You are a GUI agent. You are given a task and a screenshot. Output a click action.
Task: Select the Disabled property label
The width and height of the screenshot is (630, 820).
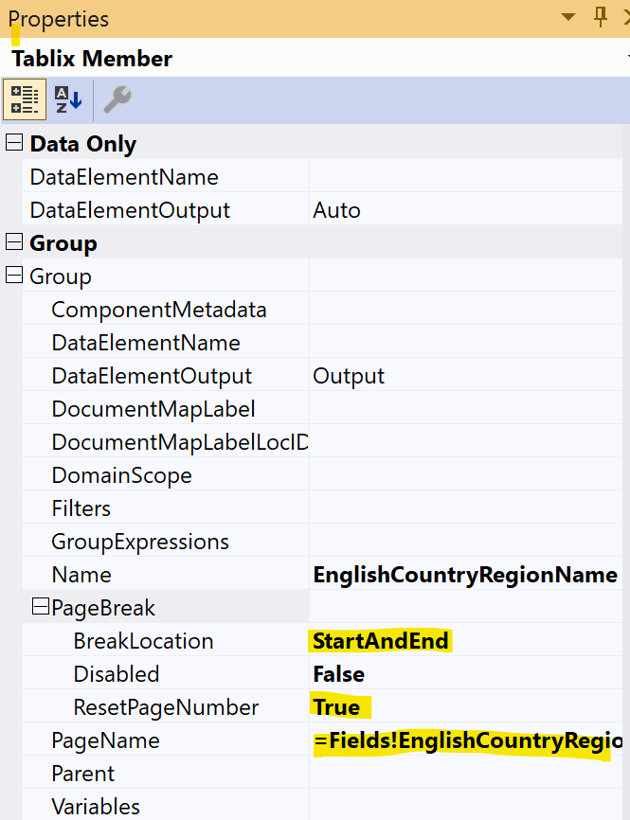pyautogui.click(x=117, y=674)
